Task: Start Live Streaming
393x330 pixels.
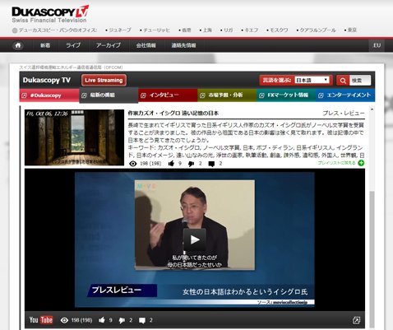Action: pyautogui.click(x=104, y=80)
